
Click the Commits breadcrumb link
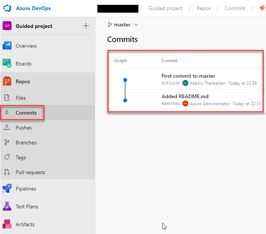click(x=235, y=8)
